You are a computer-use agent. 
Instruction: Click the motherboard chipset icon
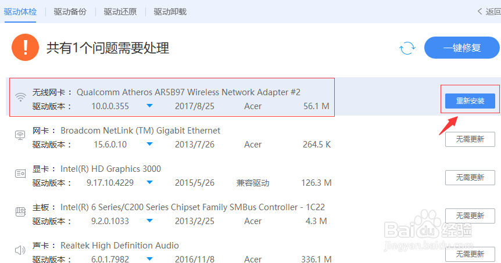(20, 212)
